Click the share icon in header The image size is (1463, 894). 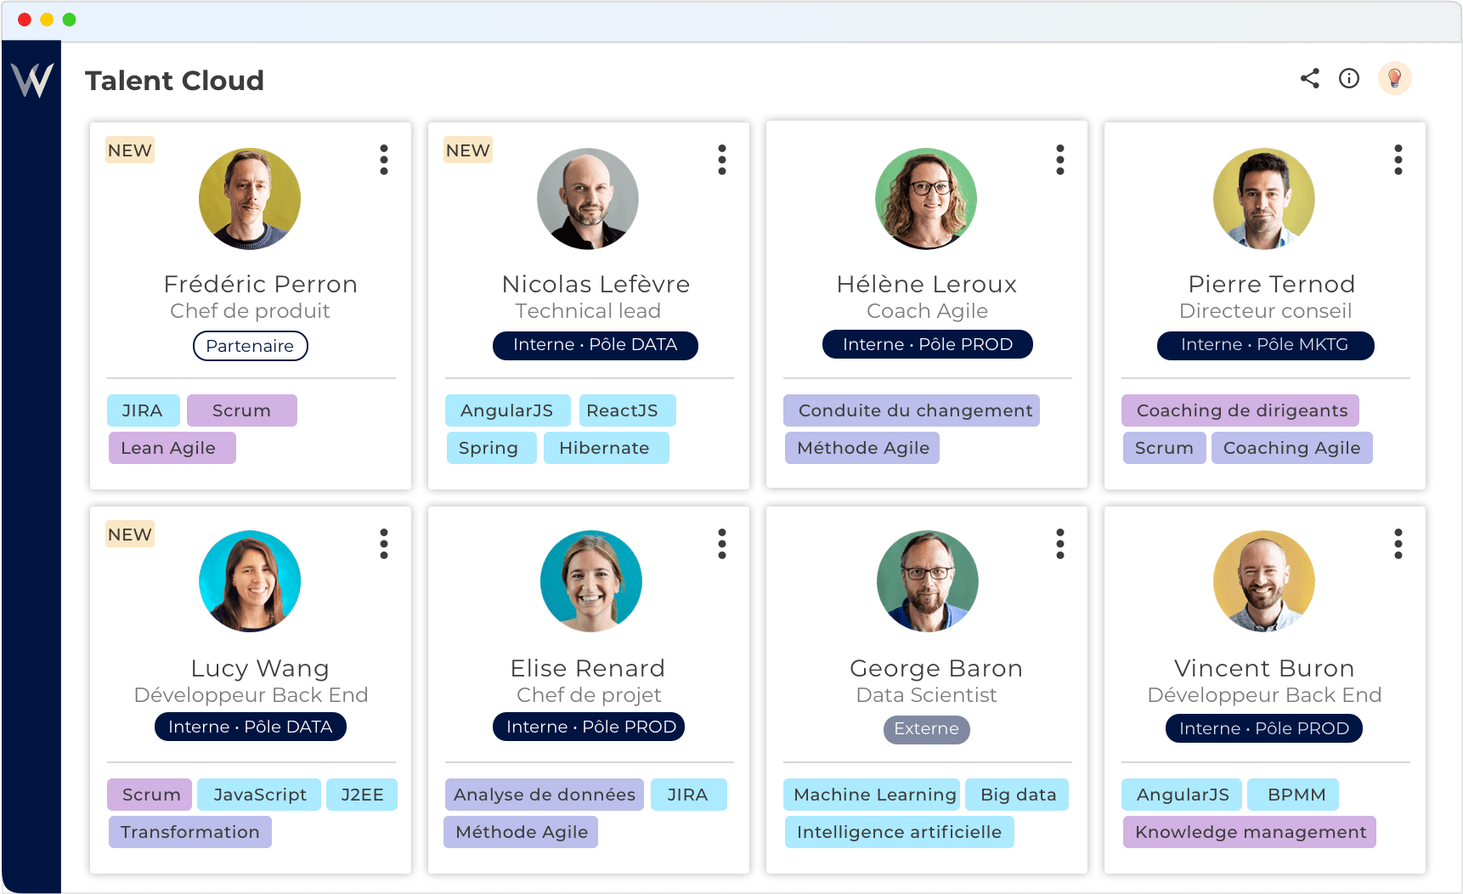point(1309,79)
